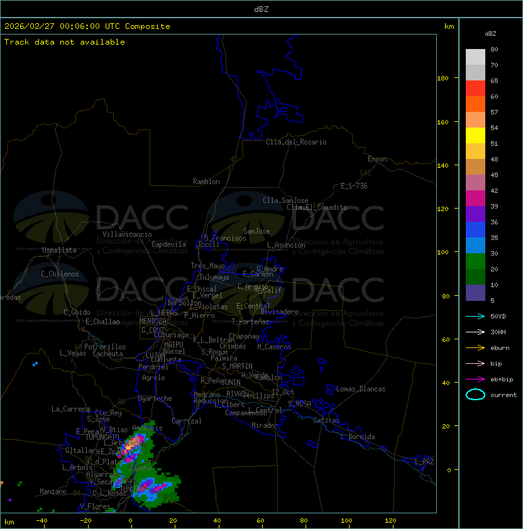Click the Manzano place label

(x=53, y=491)
